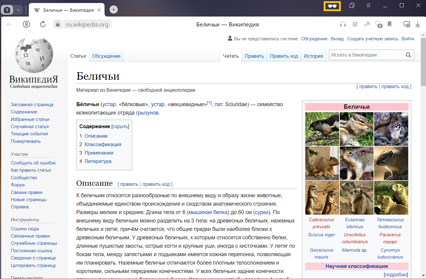Expand the tab groups dropdown chevron
Image resolution: width=426 pixels, height=279 pixels.
[18, 10]
